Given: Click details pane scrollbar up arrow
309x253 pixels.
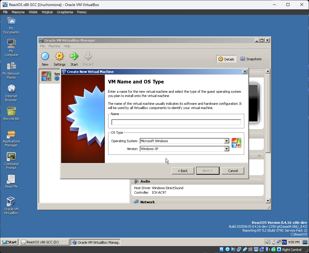Looking at the screenshot, I should [268, 71].
